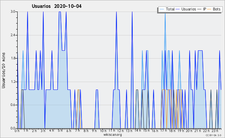225x138 pixels.
Task: Click the '16 h' x-axis label
Action: (155, 131)
